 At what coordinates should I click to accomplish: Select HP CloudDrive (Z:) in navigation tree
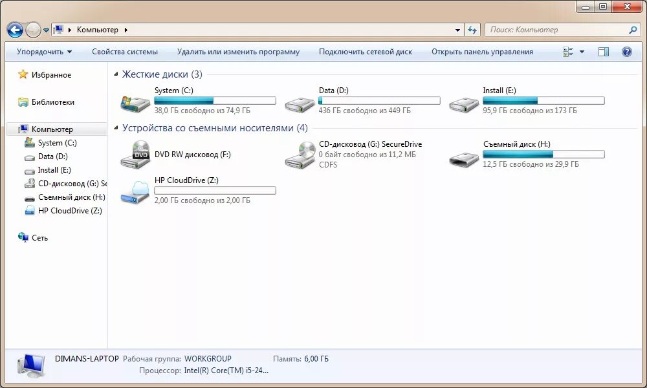pyautogui.click(x=70, y=211)
